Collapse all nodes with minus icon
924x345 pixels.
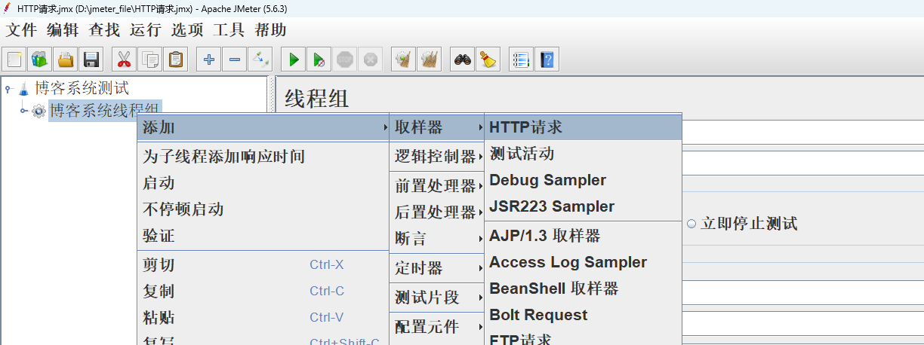click(235, 59)
